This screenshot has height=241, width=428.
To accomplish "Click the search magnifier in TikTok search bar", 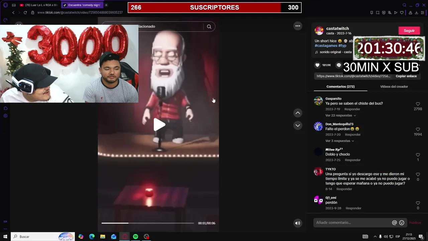I will click(x=209, y=26).
